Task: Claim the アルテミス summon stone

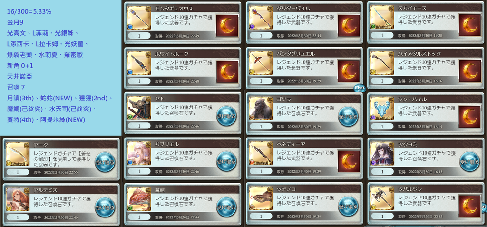Action: [x=105, y=207]
